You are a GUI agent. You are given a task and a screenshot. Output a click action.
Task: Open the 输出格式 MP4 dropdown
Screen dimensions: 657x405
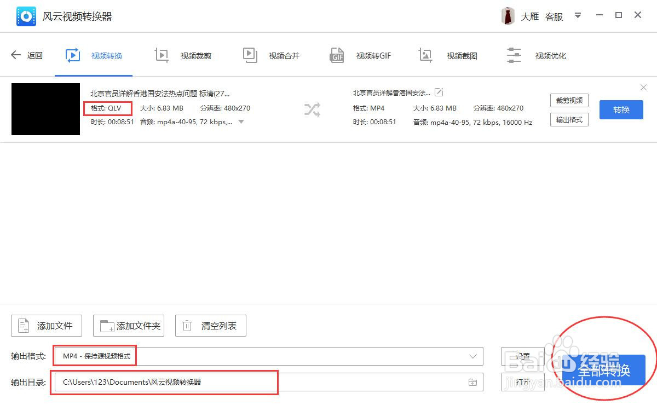(269, 356)
